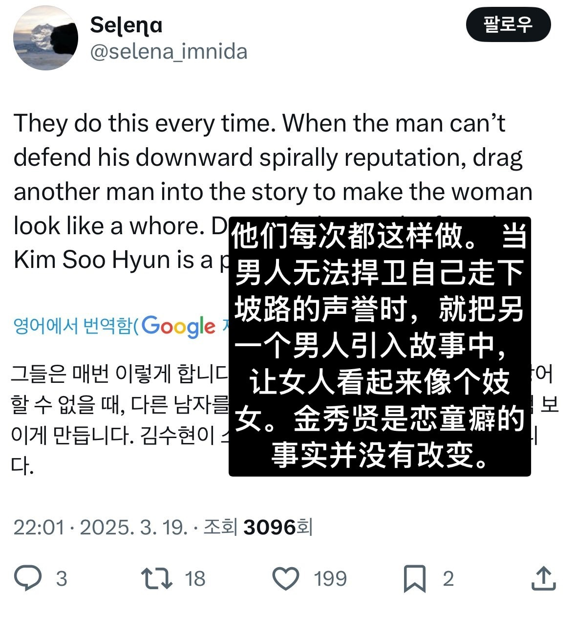Tap the black Chinese translation overlay box
The image size is (576, 619).
(x=380, y=346)
